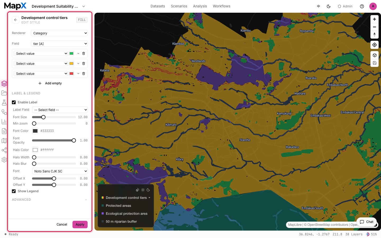381x238 pixels.
Task: Open the bar chart icon in sidebar
Action: tap(4, 121)
